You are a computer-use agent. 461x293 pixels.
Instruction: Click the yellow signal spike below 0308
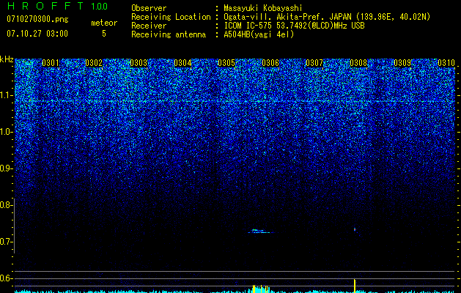355,286
